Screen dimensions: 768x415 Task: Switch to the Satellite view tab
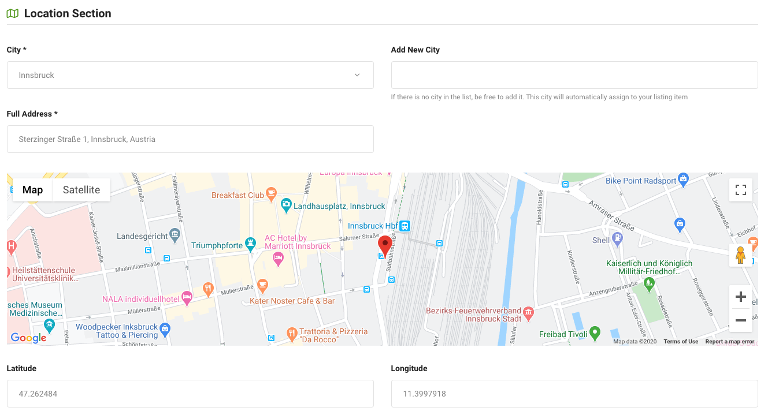(x=81, y=190)
